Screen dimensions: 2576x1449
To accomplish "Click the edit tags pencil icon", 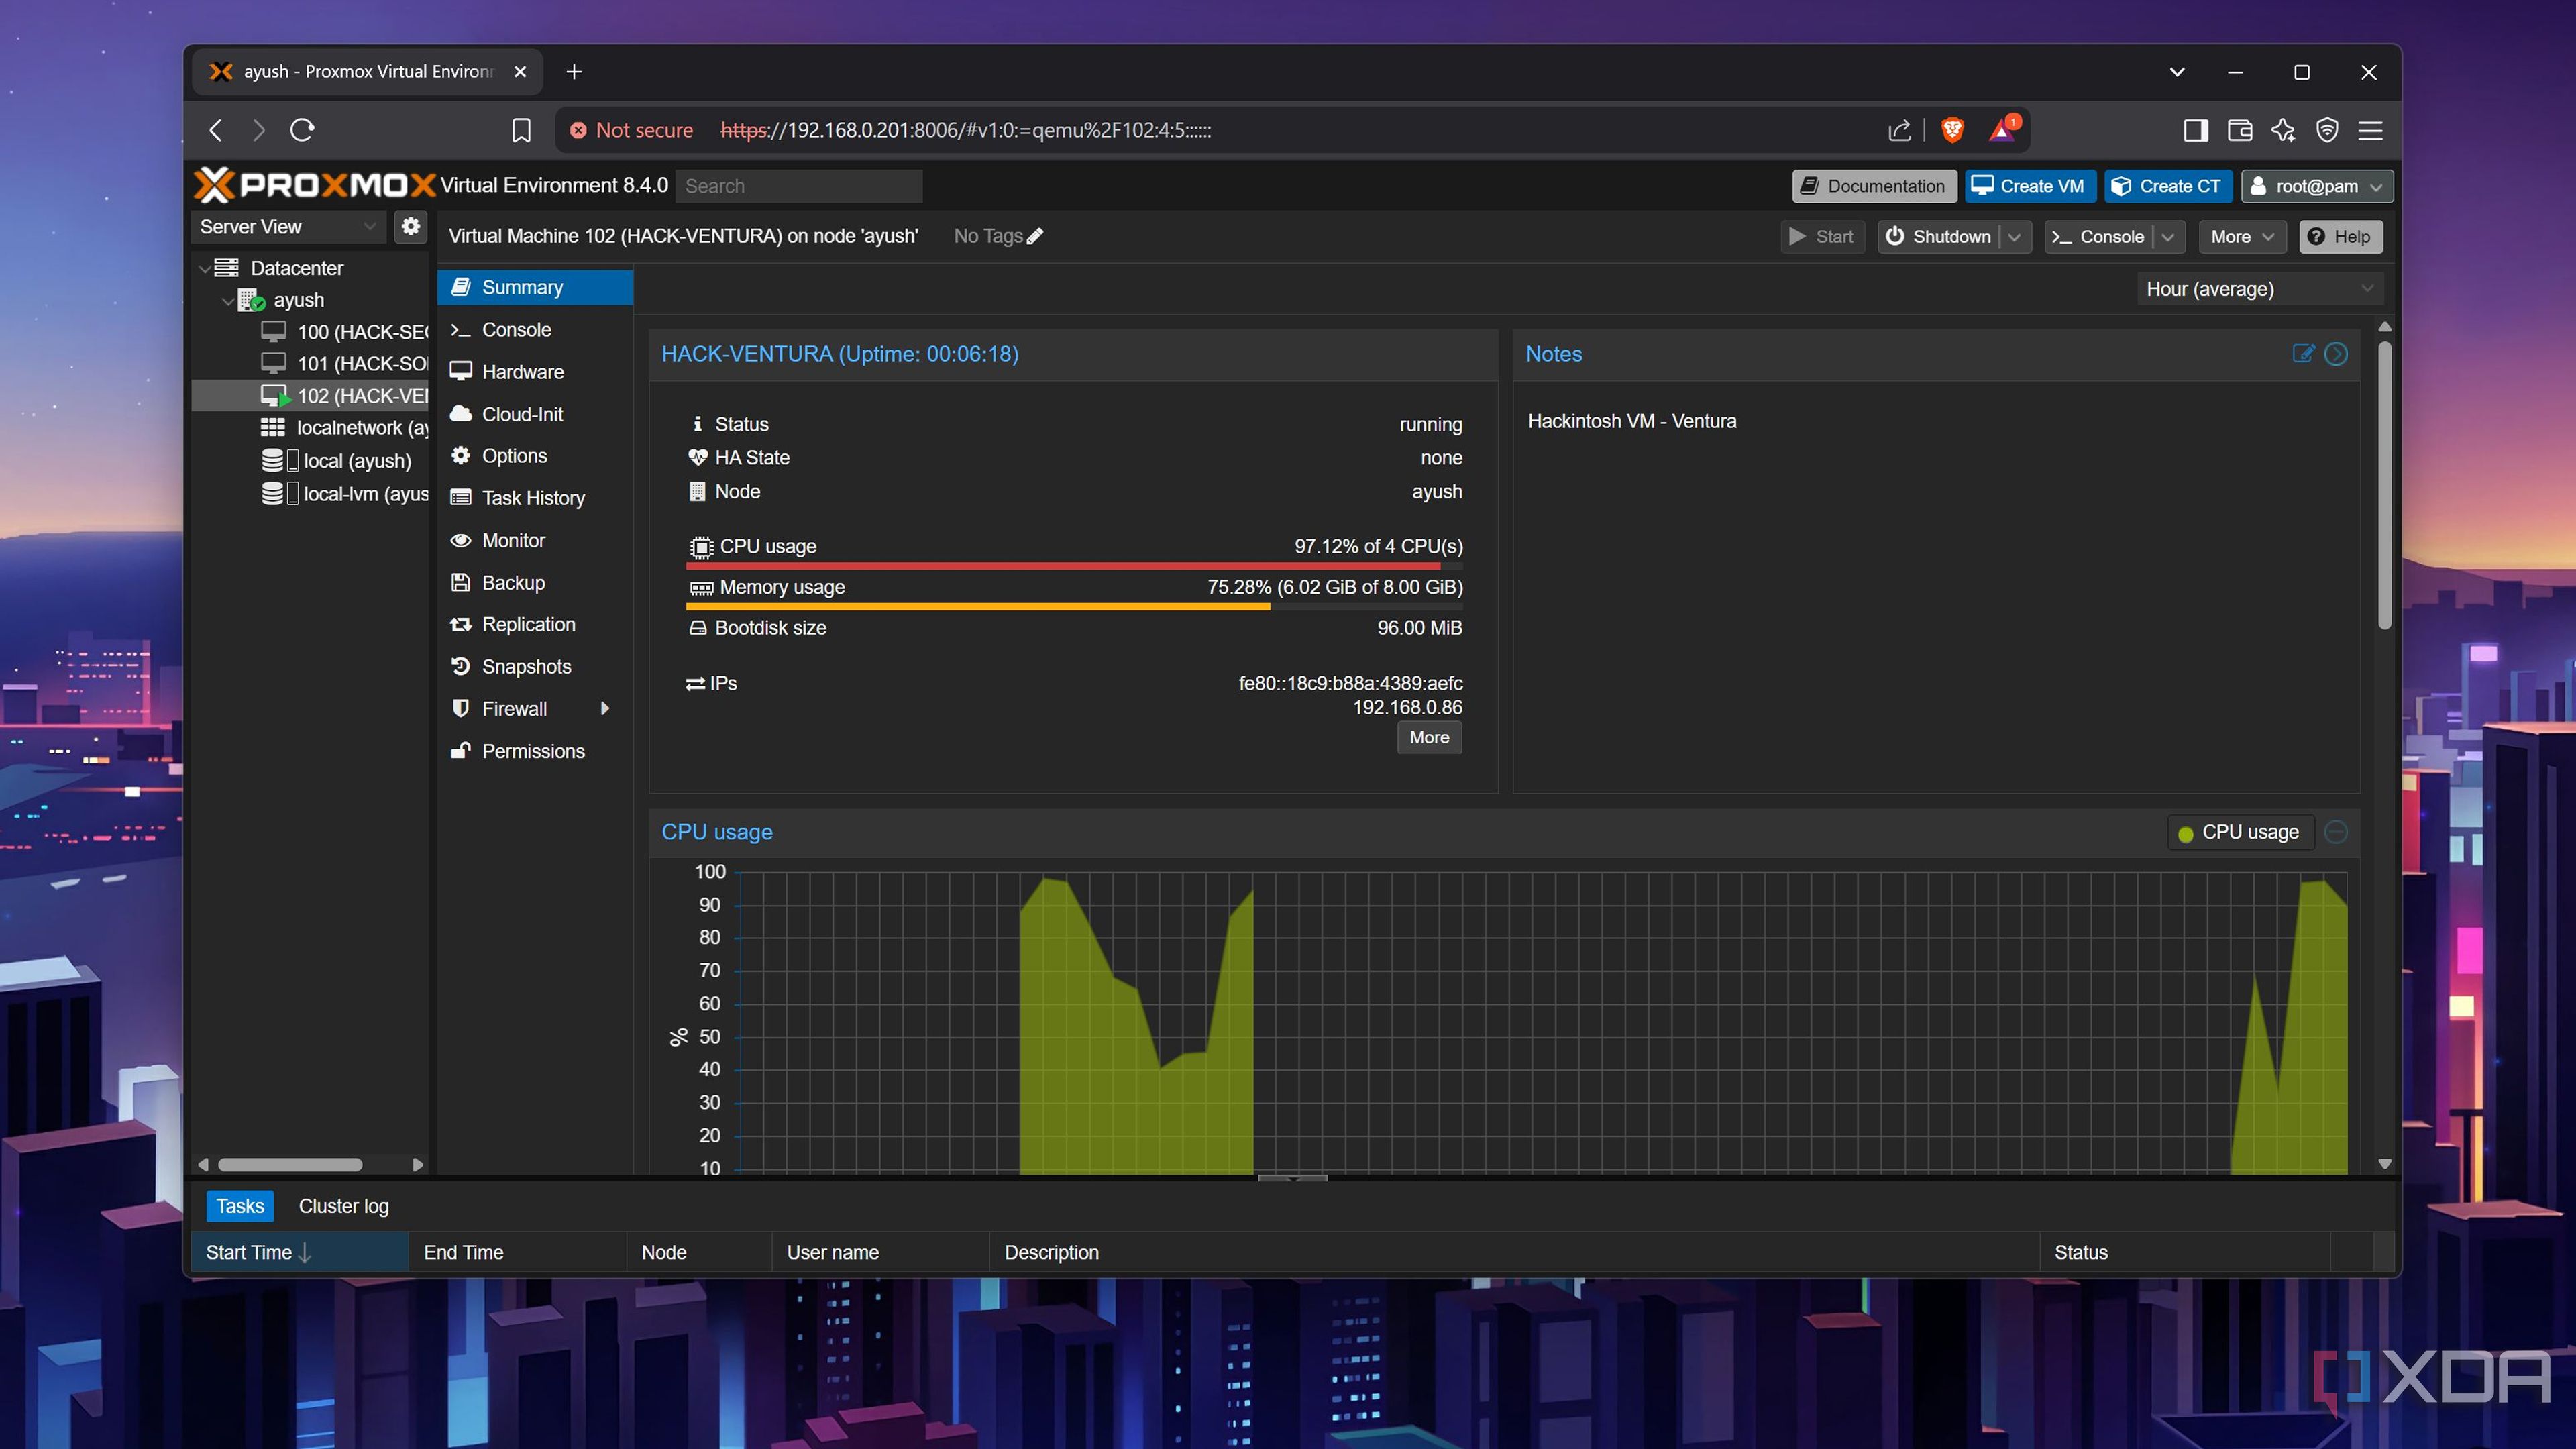I will pos(1035,236).
